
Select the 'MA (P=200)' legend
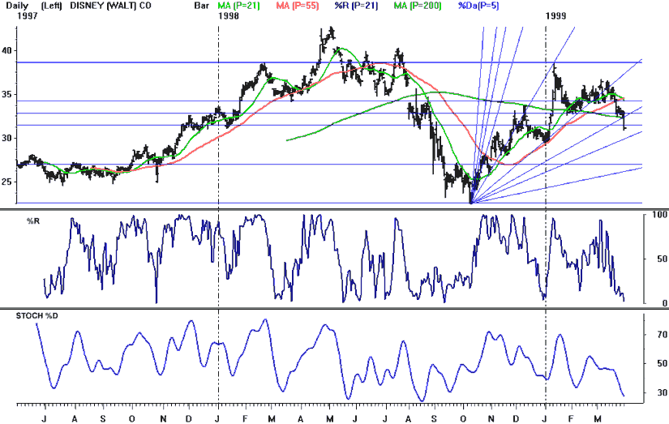418,6
